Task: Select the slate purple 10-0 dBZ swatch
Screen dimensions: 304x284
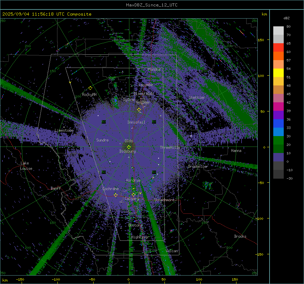Action: point(278,157)
